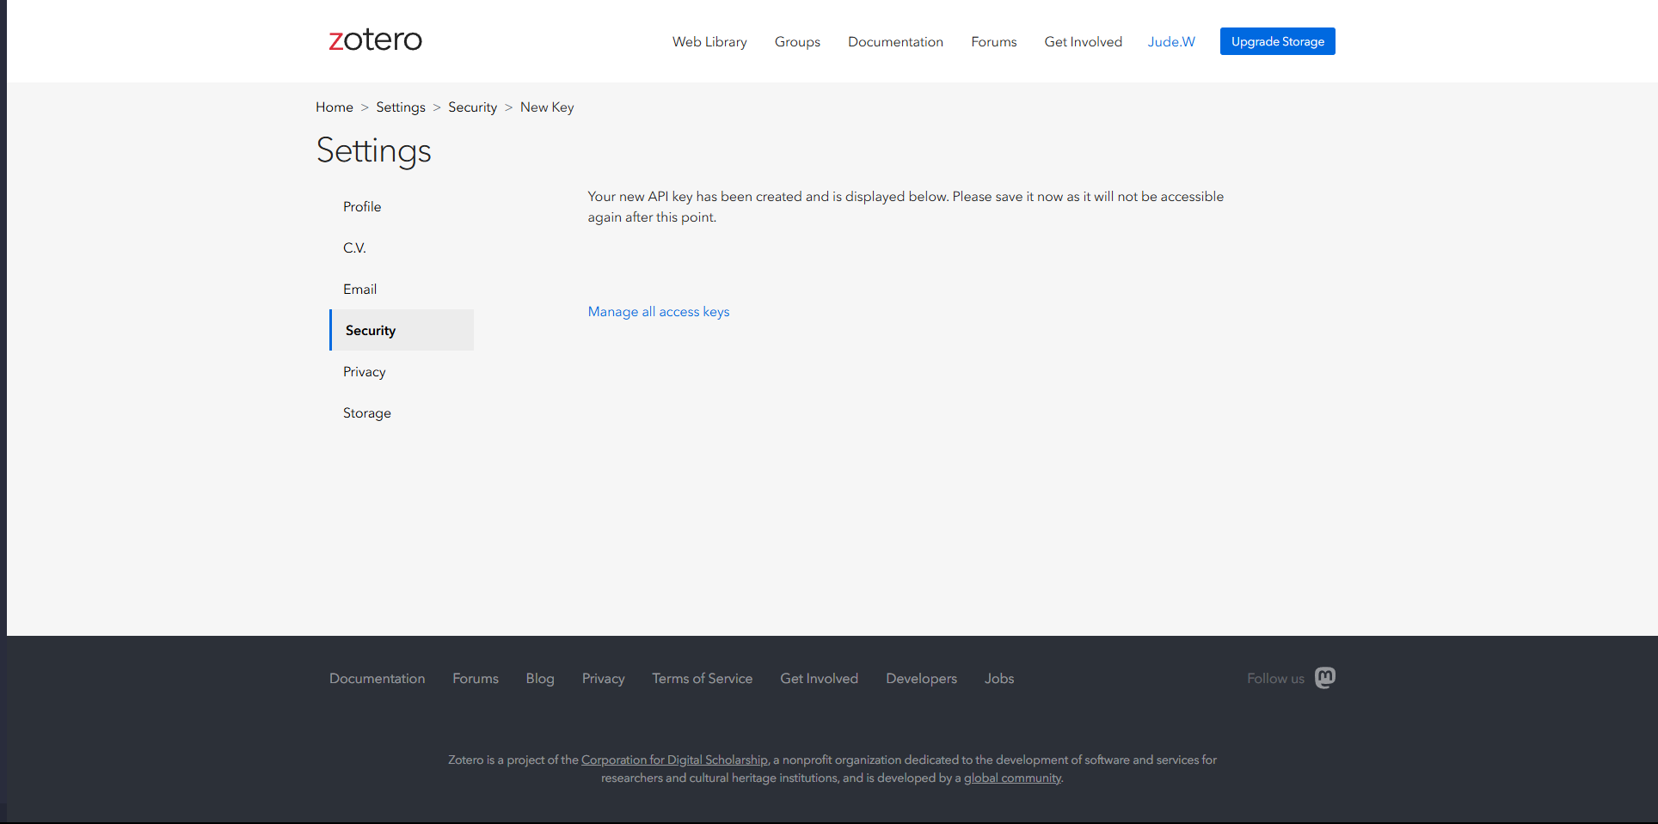Select Security in settings sidebar
Image resolution: width=1658 pixels, height=824 pixels.
[x=402, y=330]
